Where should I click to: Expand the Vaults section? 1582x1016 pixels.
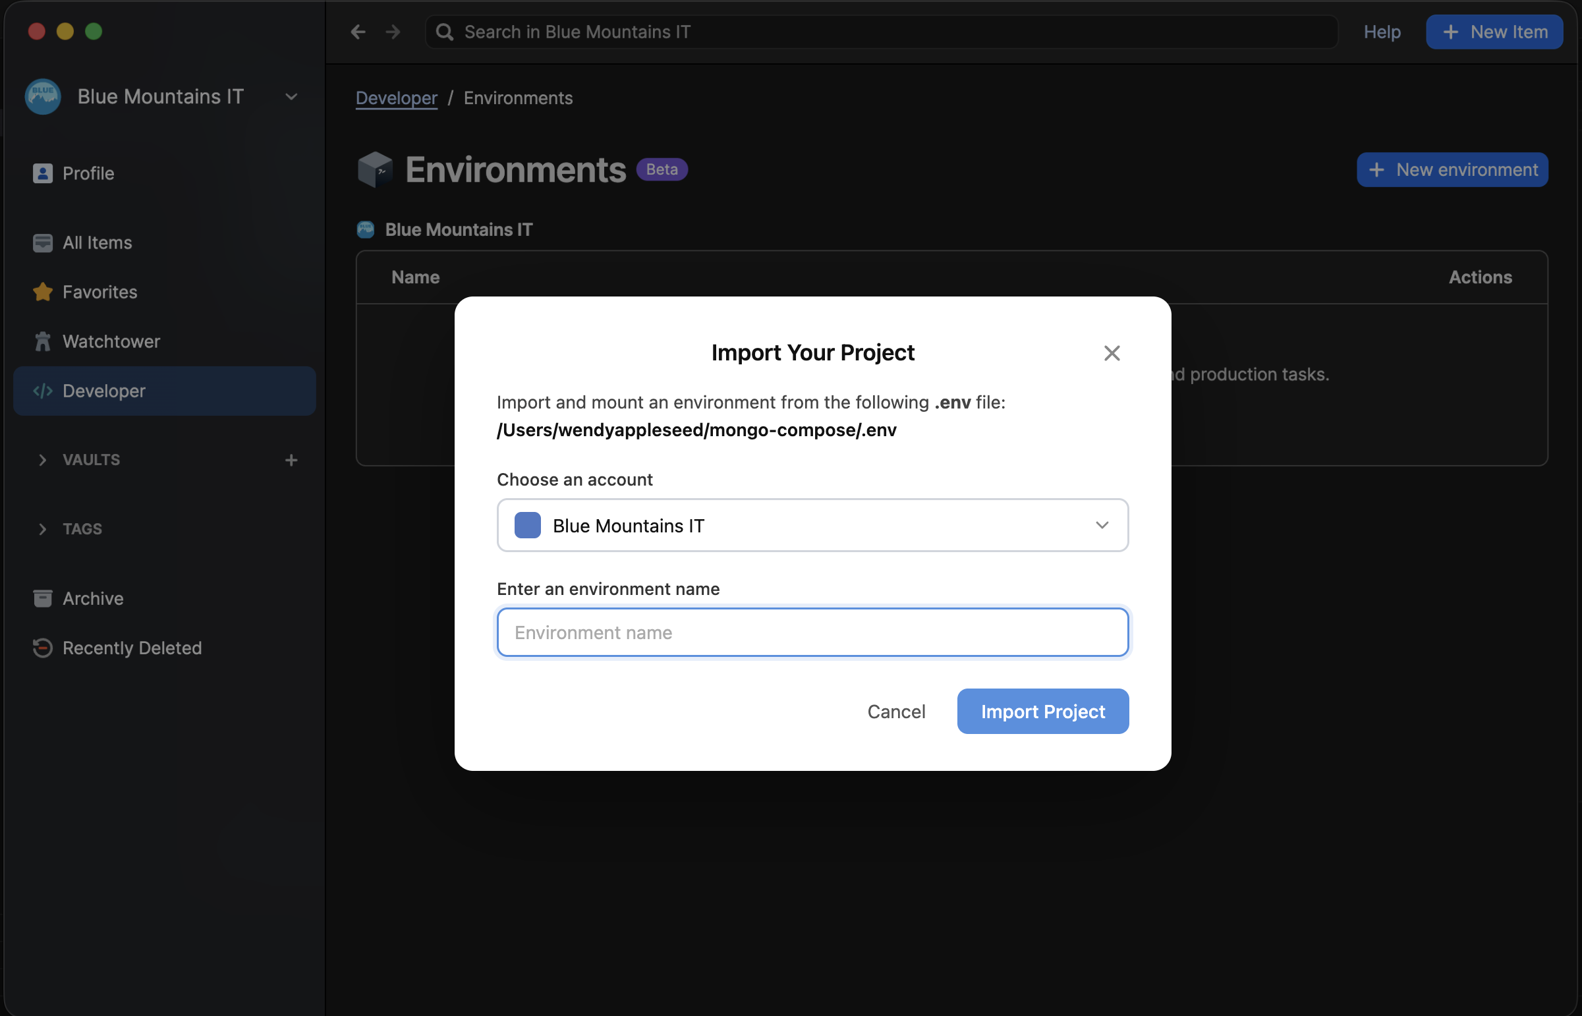42,460
